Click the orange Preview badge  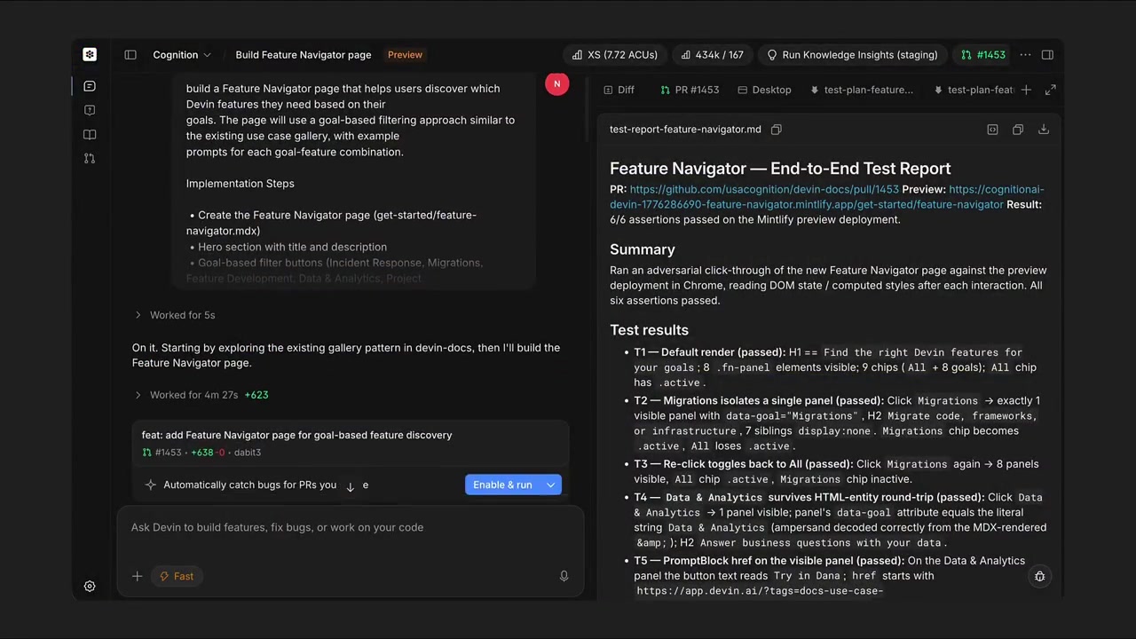(405, 55)
